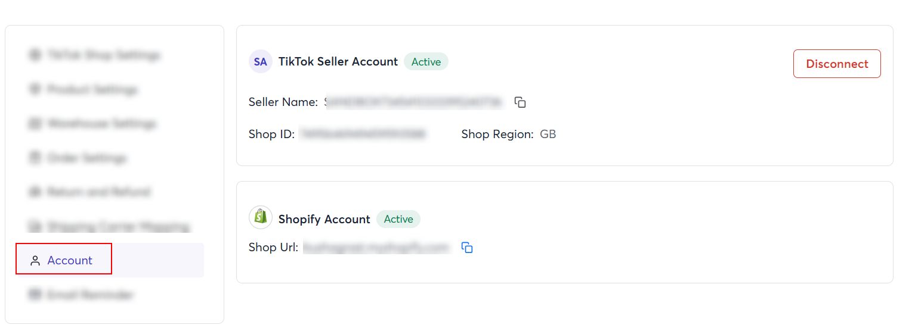Click the TikTok Seller Account heading
Screen dimensions: 912x331
(338, 62)
